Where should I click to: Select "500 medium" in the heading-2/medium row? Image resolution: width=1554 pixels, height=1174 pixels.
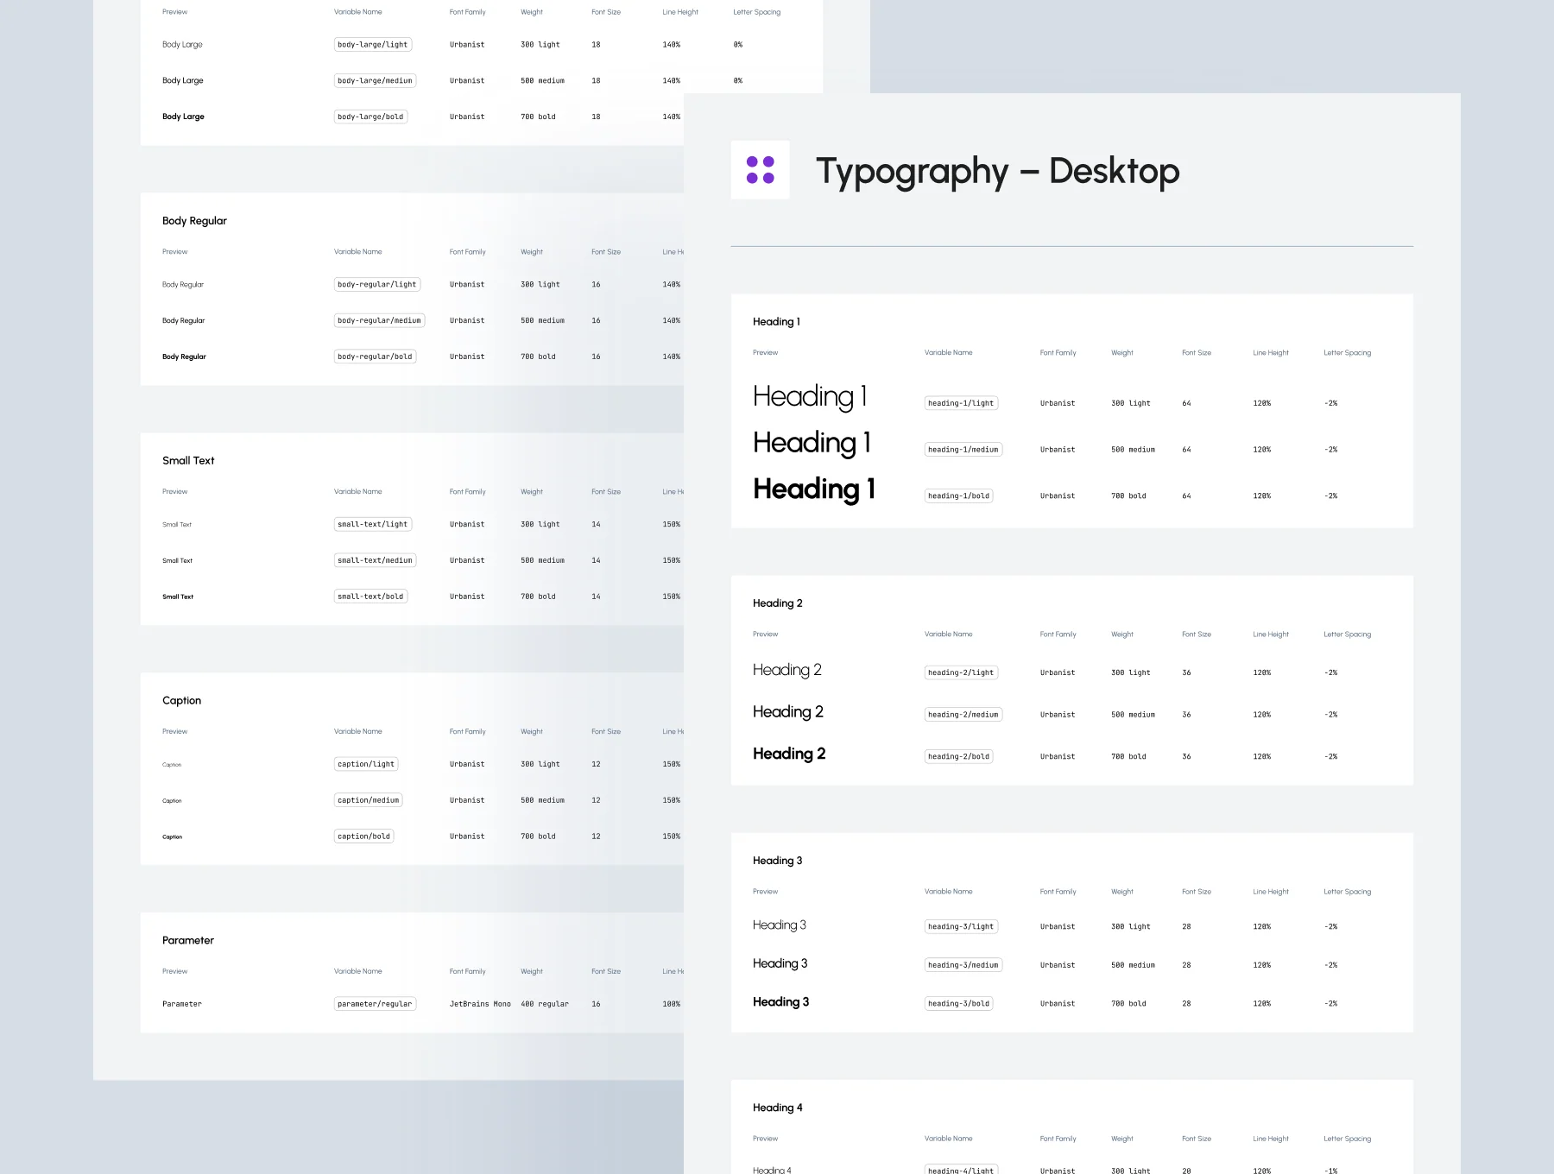(x=1133, y=716)
